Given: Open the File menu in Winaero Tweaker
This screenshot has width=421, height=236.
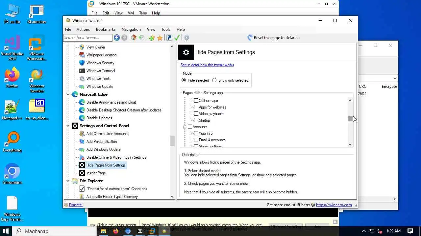Looking at the screenshot, I should tap(68, 29).
